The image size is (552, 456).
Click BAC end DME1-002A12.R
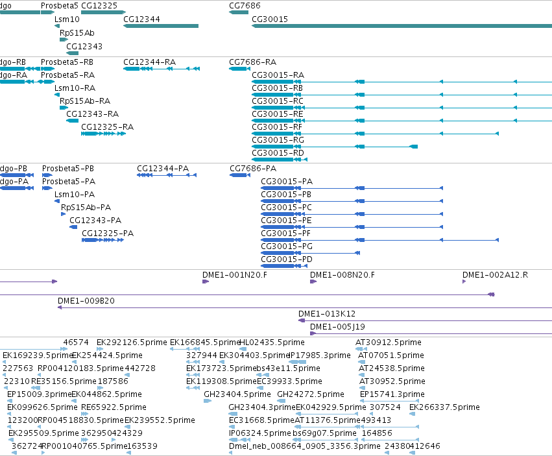(x=464, y=282)
